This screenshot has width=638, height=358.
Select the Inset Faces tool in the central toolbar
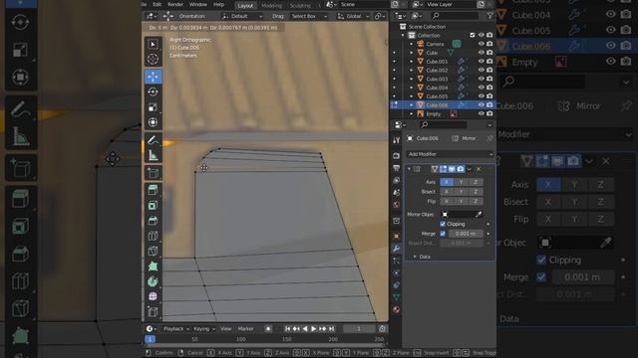click(153, 206)
